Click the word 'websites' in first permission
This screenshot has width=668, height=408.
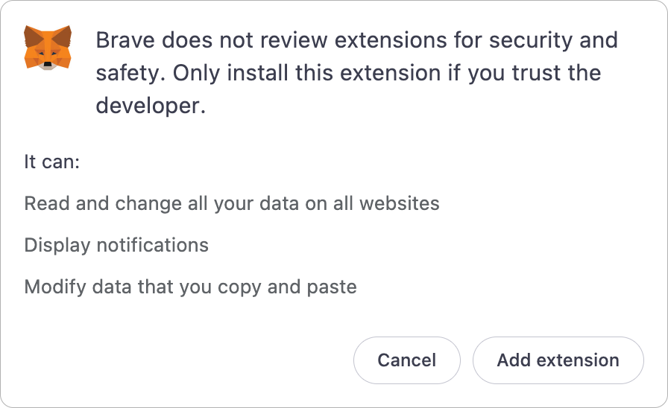point(399,203)
